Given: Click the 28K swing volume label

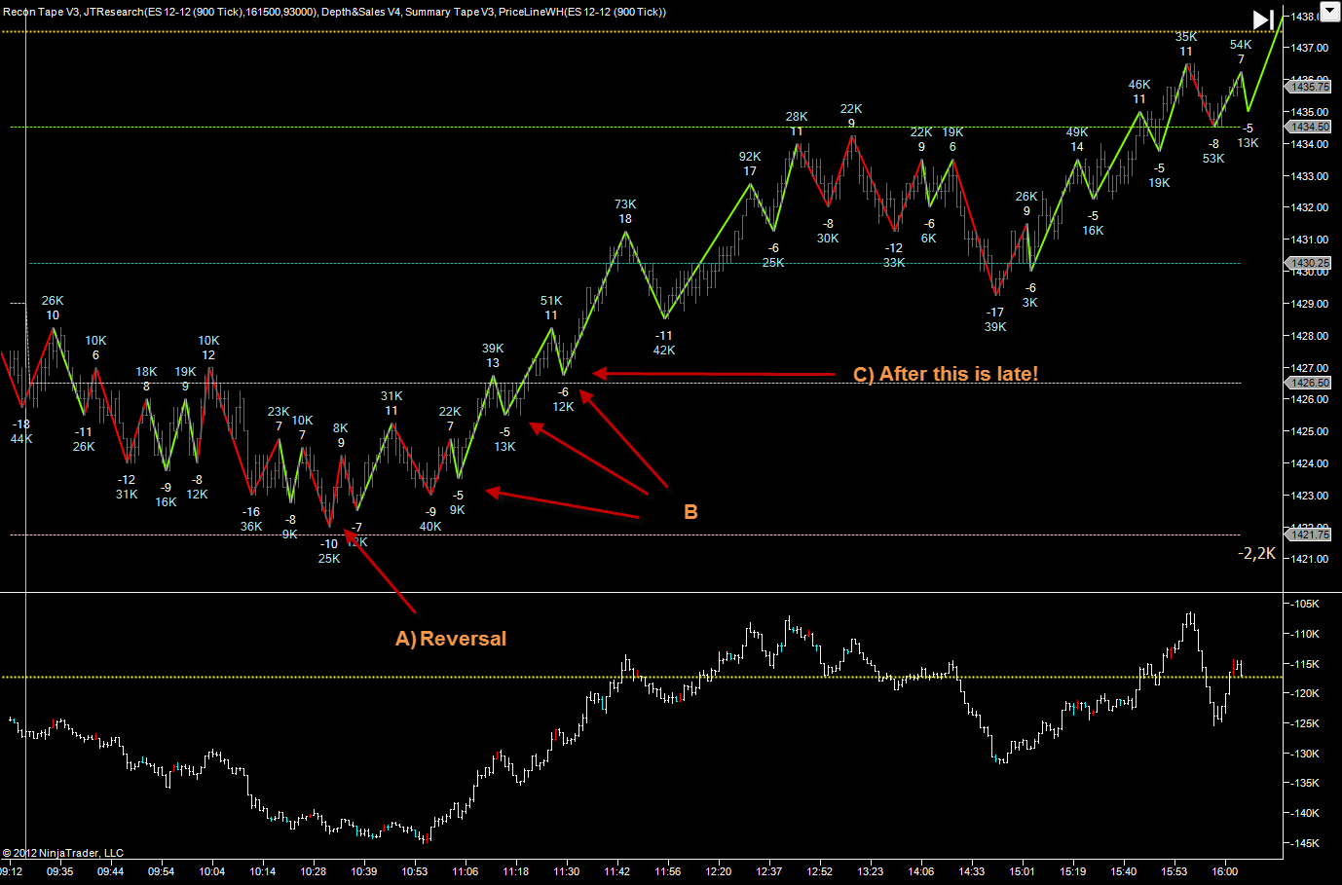Looking at the screenshot, I should coord(797,117).
